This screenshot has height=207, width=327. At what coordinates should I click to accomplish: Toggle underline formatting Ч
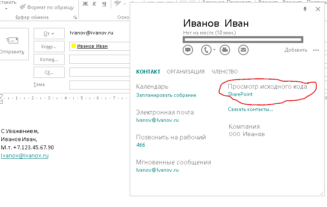point(104,4)
